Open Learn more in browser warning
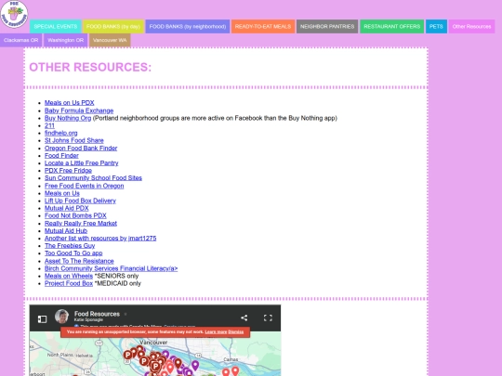 pos(216,331)
